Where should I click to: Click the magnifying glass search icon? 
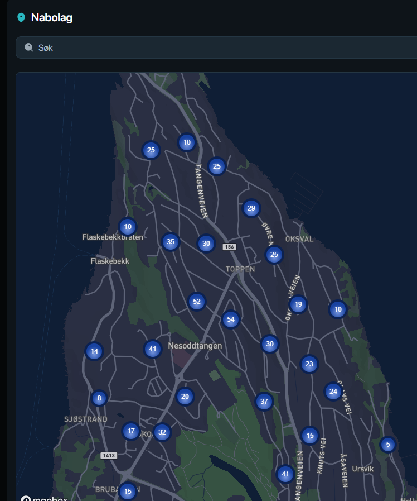[x=29, y=48]
